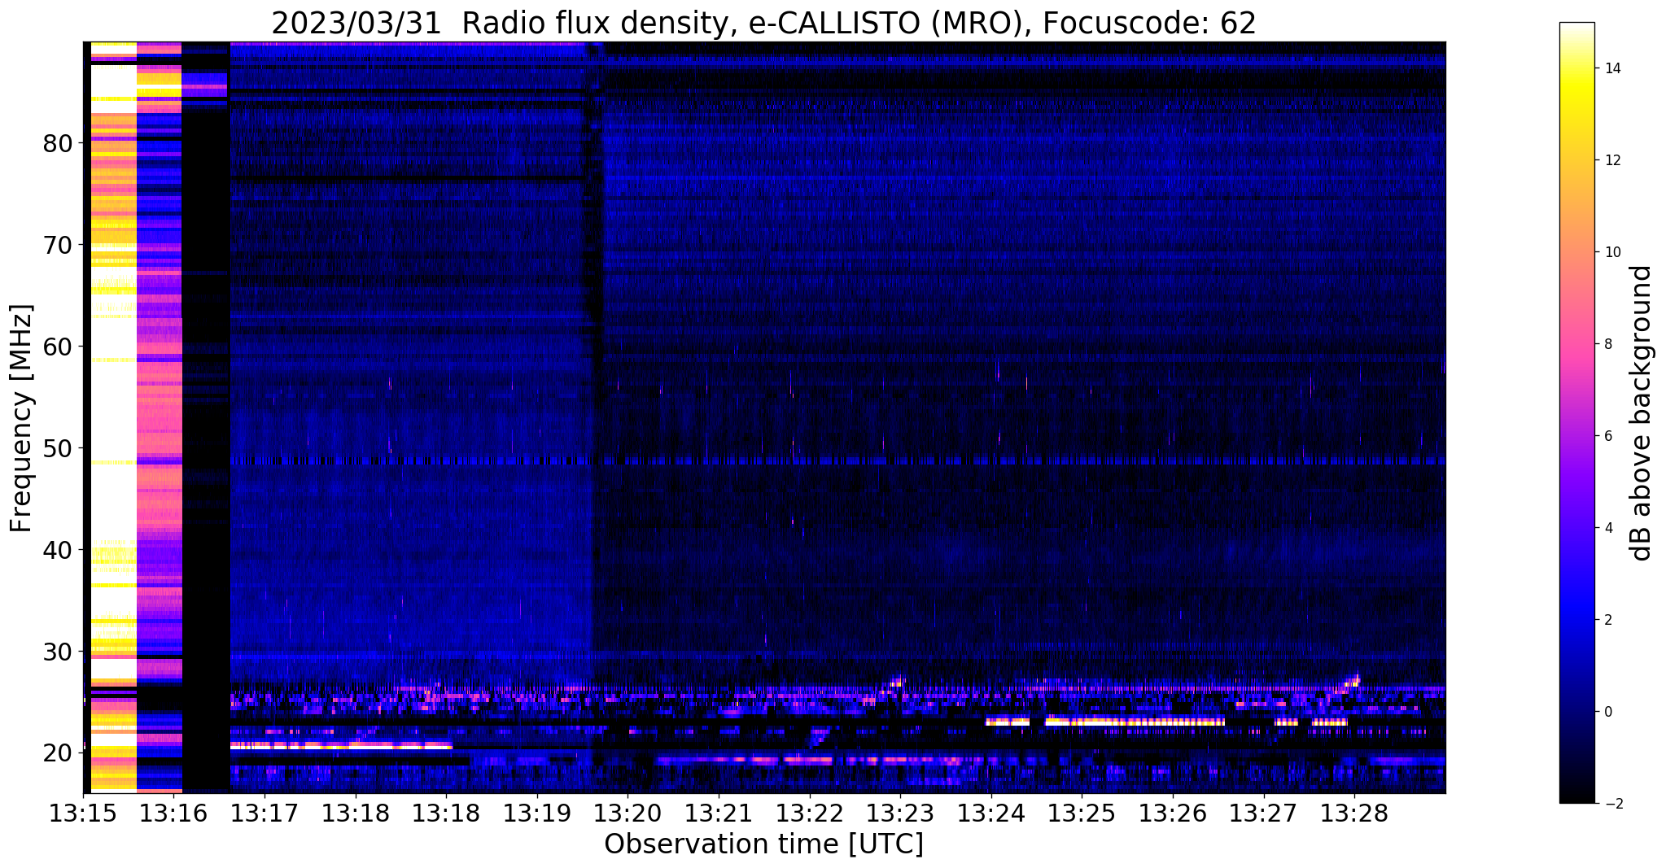Image resolution: width=1666 pixels, height=868 pixels.
Task: Click the colorbar tick label 14
Action: [1612, 68]
